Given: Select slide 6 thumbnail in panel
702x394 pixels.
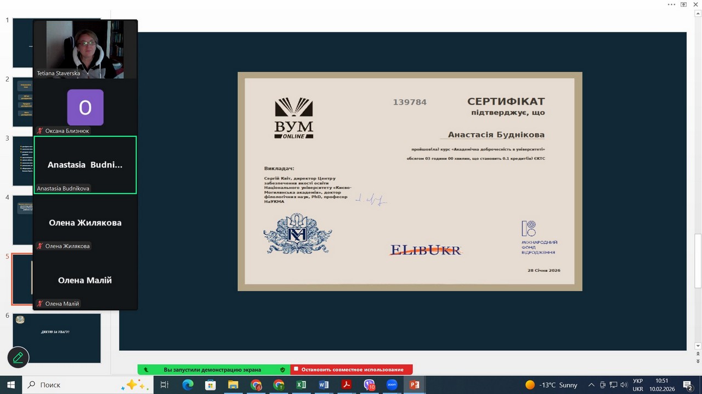Looking at the screenshot, I should (56, 337).
